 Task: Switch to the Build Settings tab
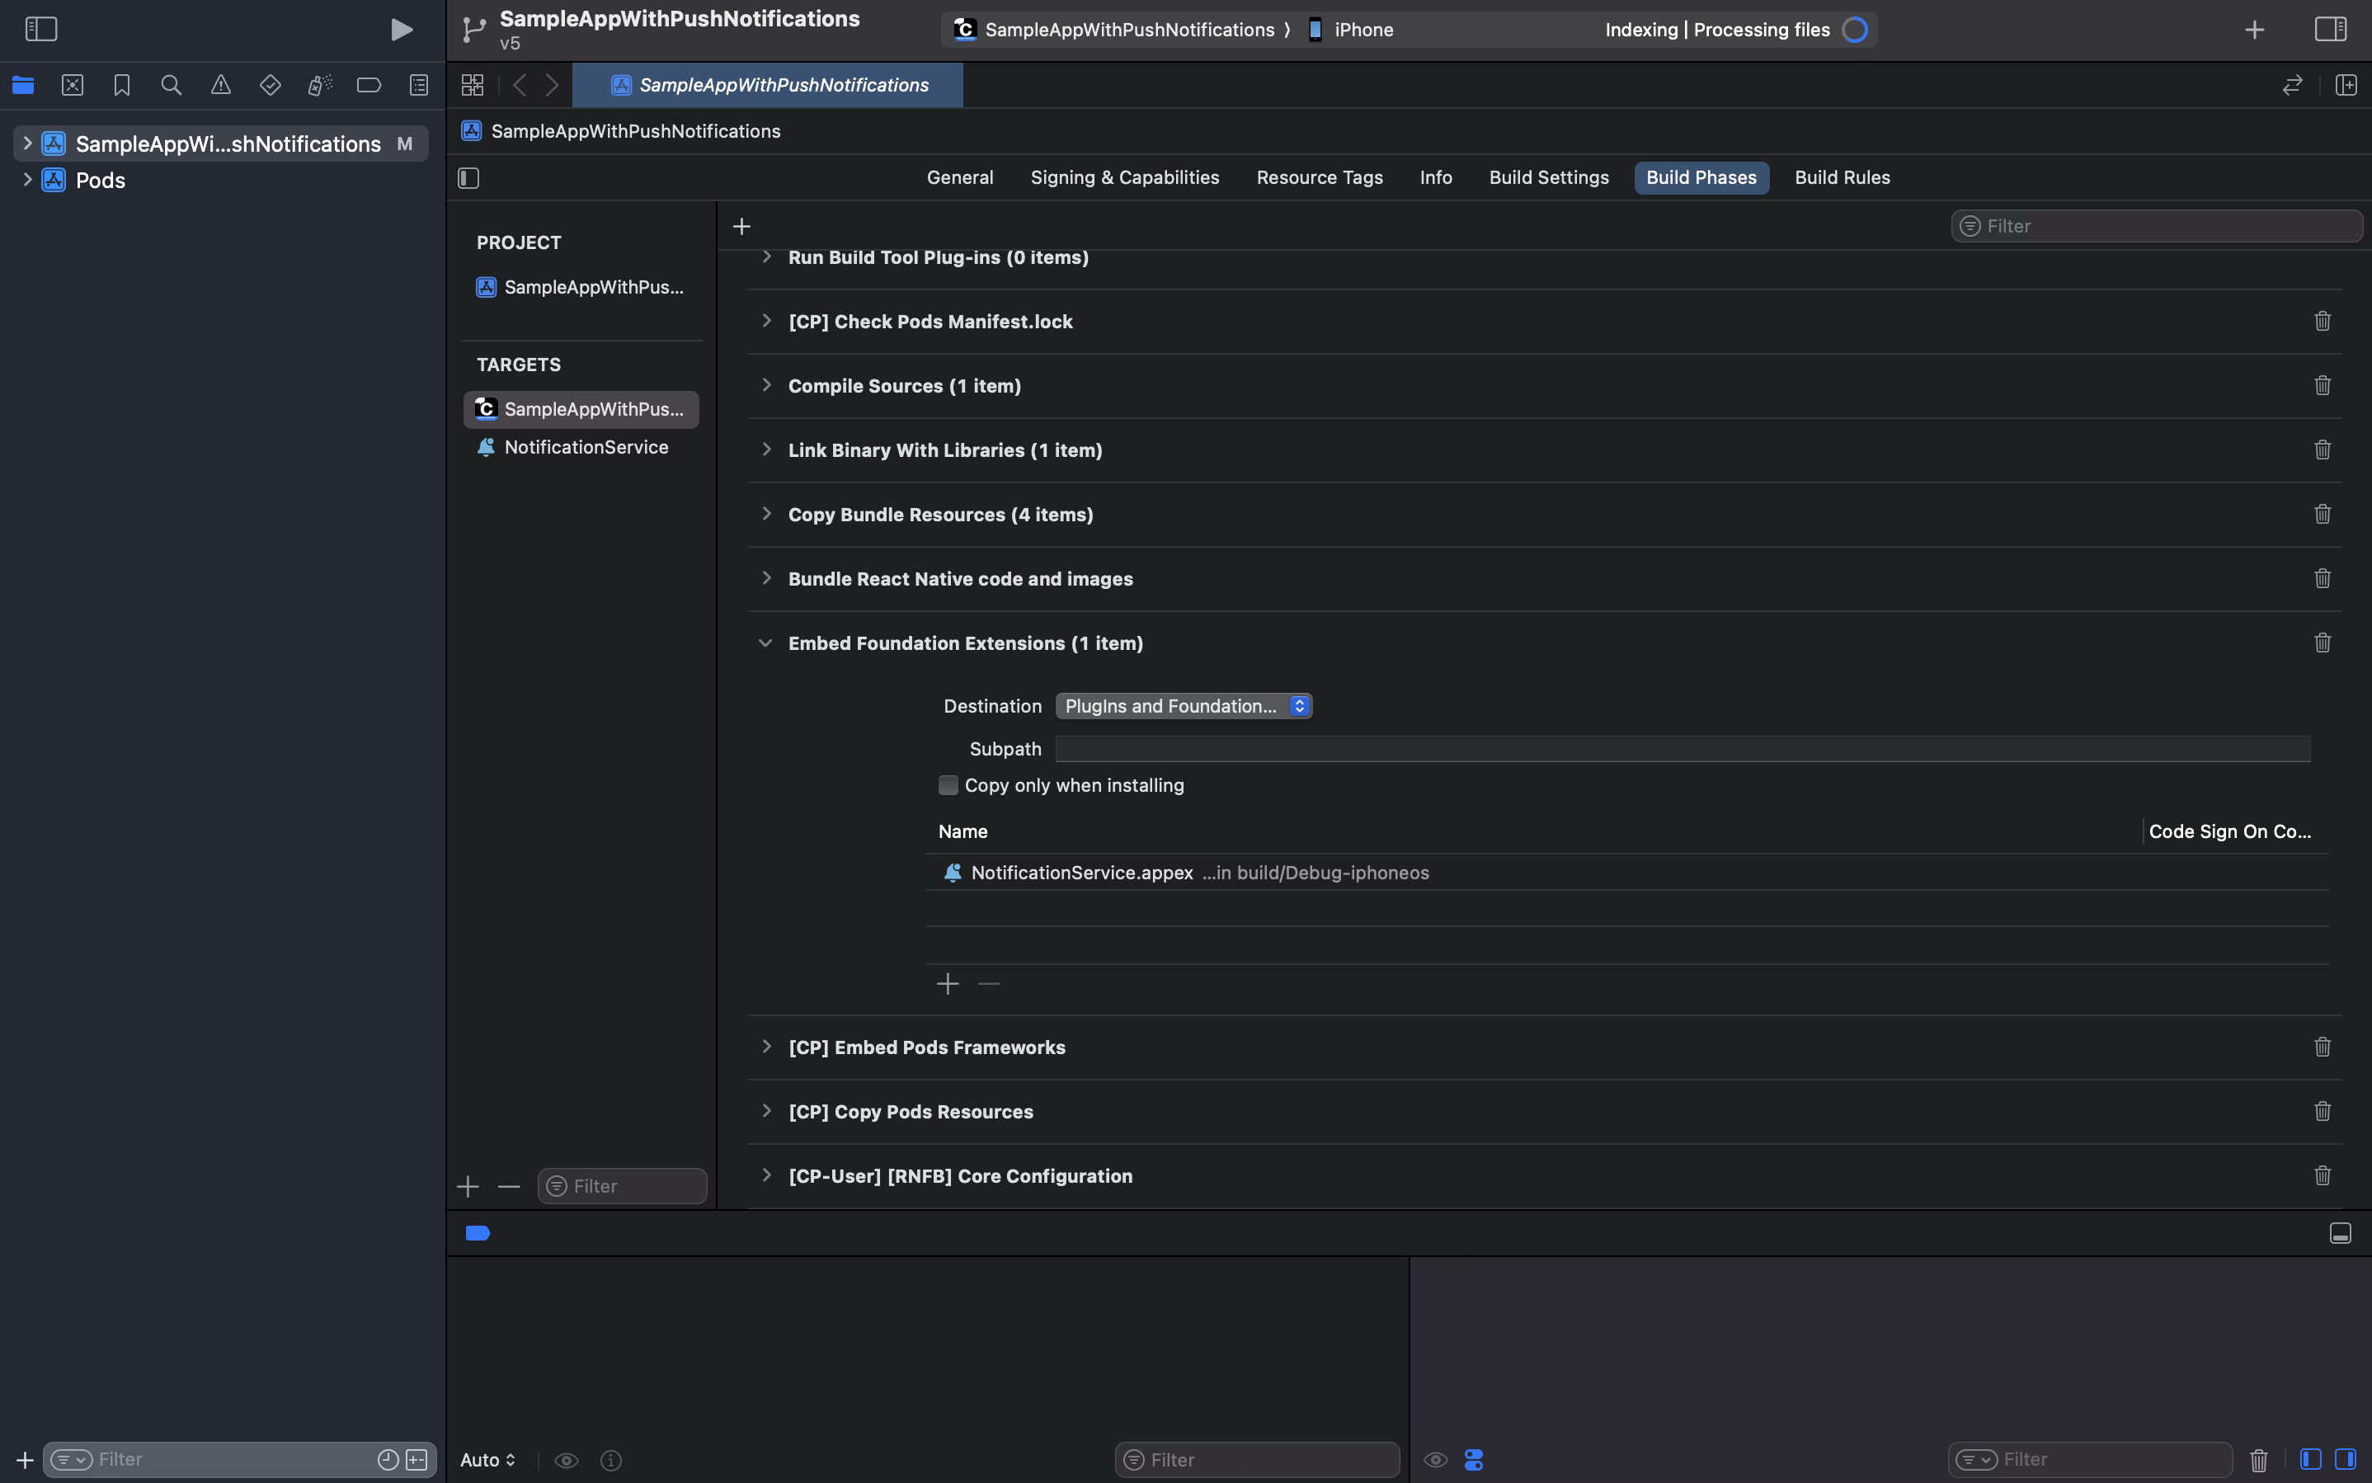pos(1548,177)
